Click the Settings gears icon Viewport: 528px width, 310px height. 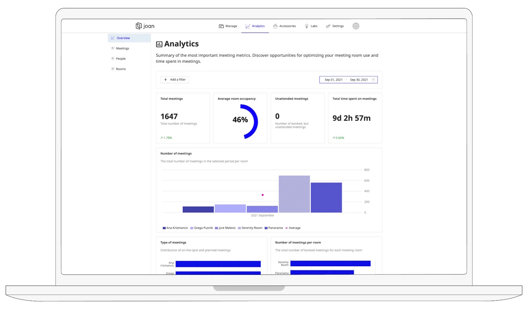pos(328,26)
